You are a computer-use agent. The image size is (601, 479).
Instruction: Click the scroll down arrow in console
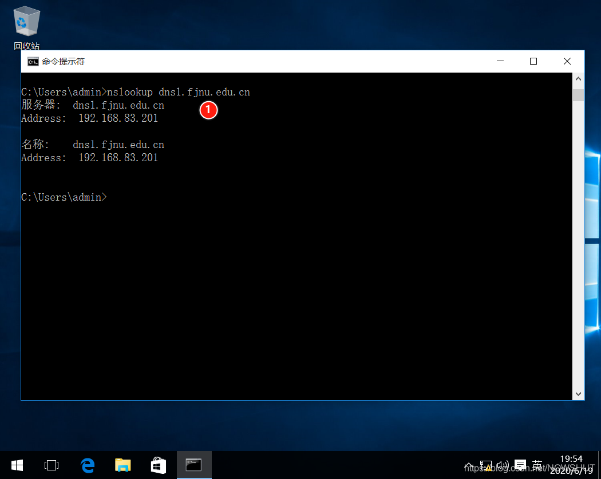578,394
